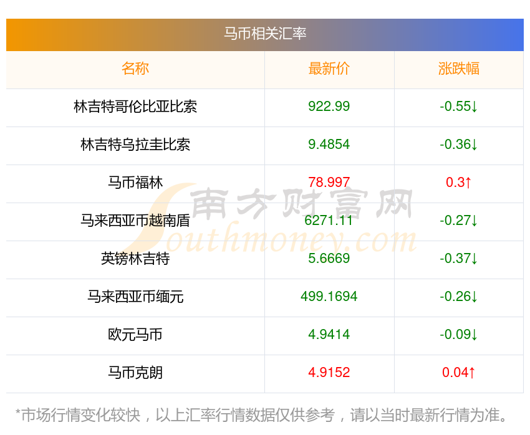
Task: Click the disclaimer footnote starting 市场行情变化较快
Action: tap(261, 415)
